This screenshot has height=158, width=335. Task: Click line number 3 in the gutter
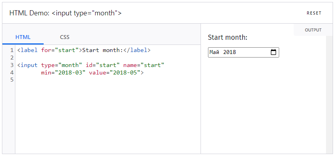pos(12,65)
